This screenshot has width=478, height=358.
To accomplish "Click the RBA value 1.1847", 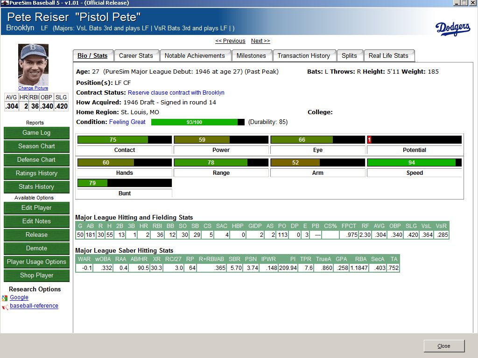I will click(359, 268).
